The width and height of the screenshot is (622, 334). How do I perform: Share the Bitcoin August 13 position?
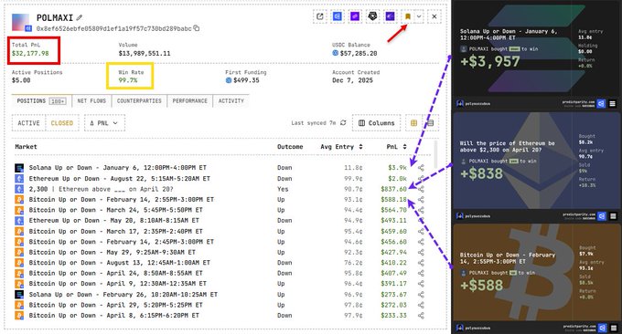pyautogui.click(x=421, y=263)
